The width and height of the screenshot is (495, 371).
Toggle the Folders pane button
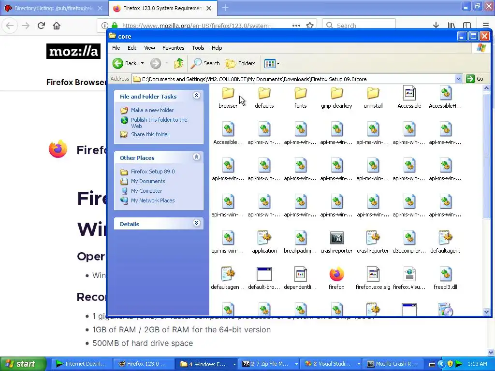tap(241, 63)
